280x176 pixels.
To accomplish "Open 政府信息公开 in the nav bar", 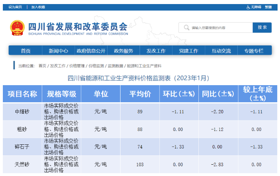I will point(91,51).
